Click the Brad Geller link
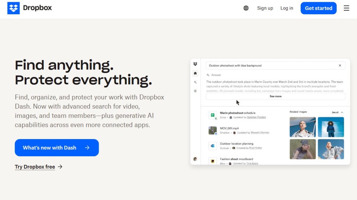The image size is (357, 200). (255, 148)
